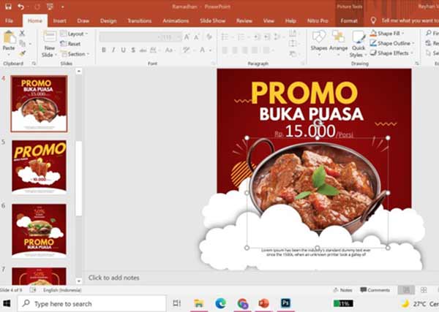Toggle the Notes pane in status bar
The image size is (439, 312).
[x=342, y=290]
